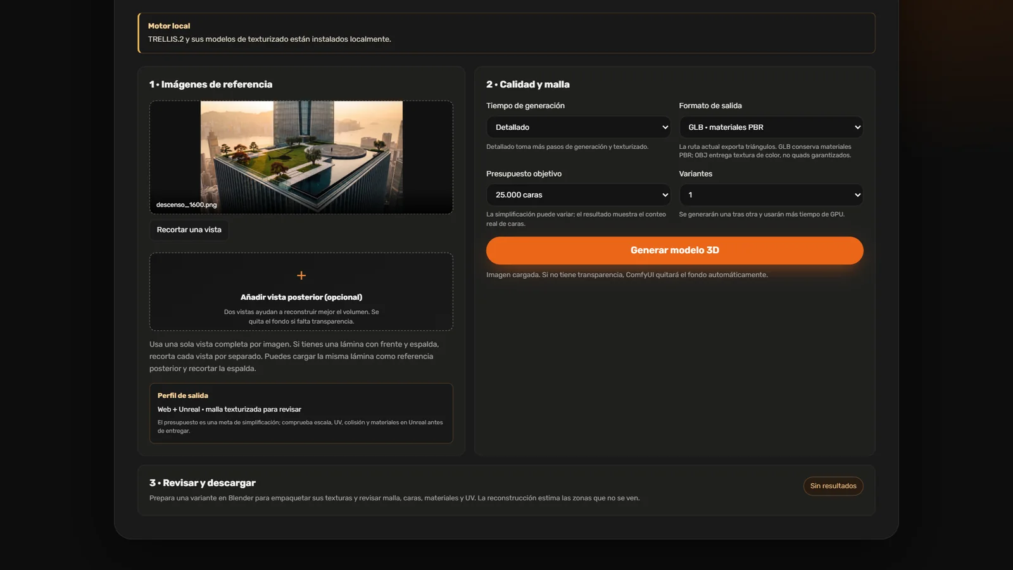Click the 'Se generarán una tras otra' hint
This screenshot has width=1013, height=570.
[762, 214]
